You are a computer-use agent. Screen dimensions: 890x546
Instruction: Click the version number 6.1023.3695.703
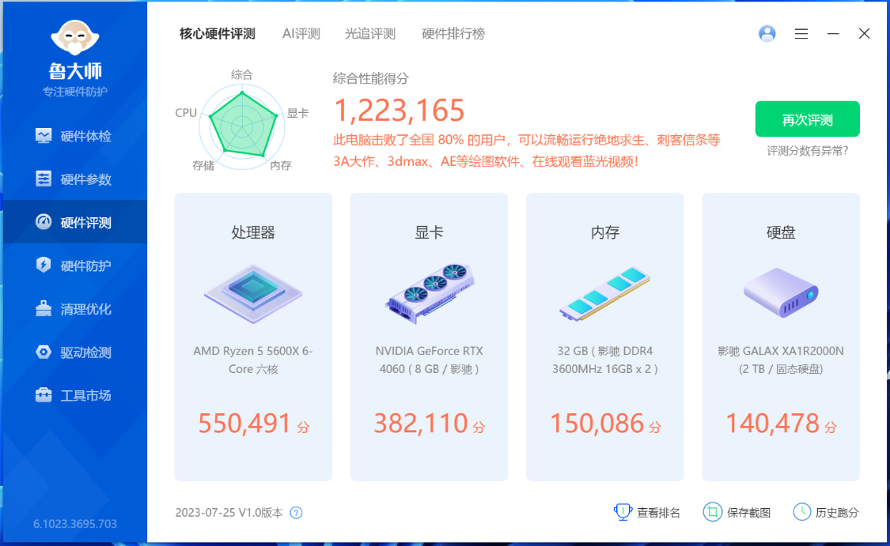tap(75, 524)
